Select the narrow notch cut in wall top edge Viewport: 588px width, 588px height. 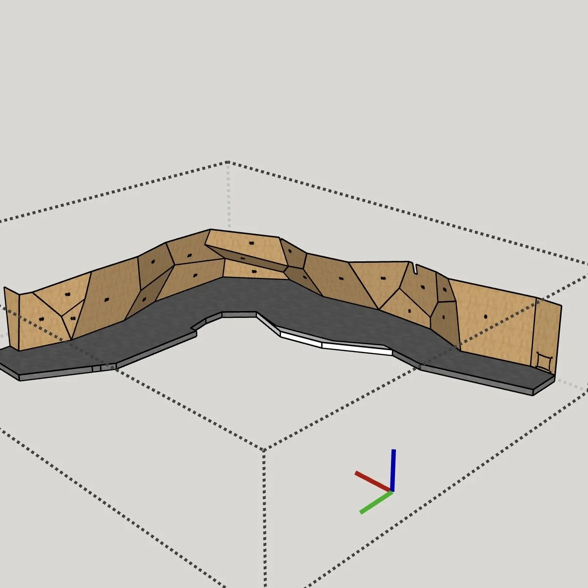point(414,268)
